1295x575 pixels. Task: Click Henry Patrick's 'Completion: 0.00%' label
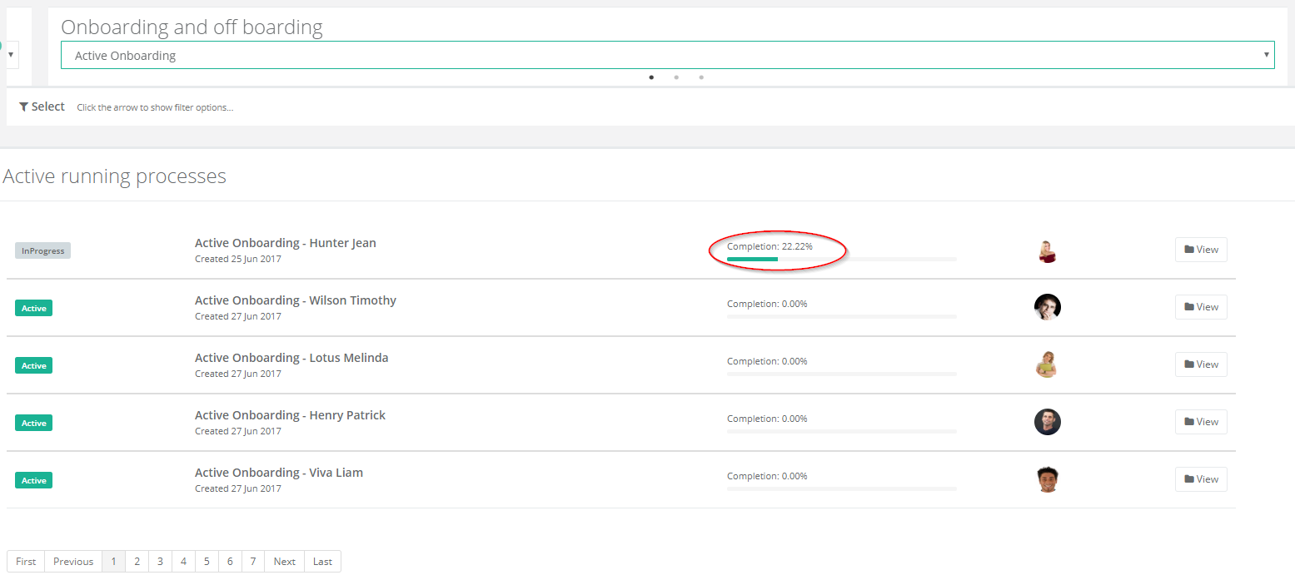pos(767,419)
